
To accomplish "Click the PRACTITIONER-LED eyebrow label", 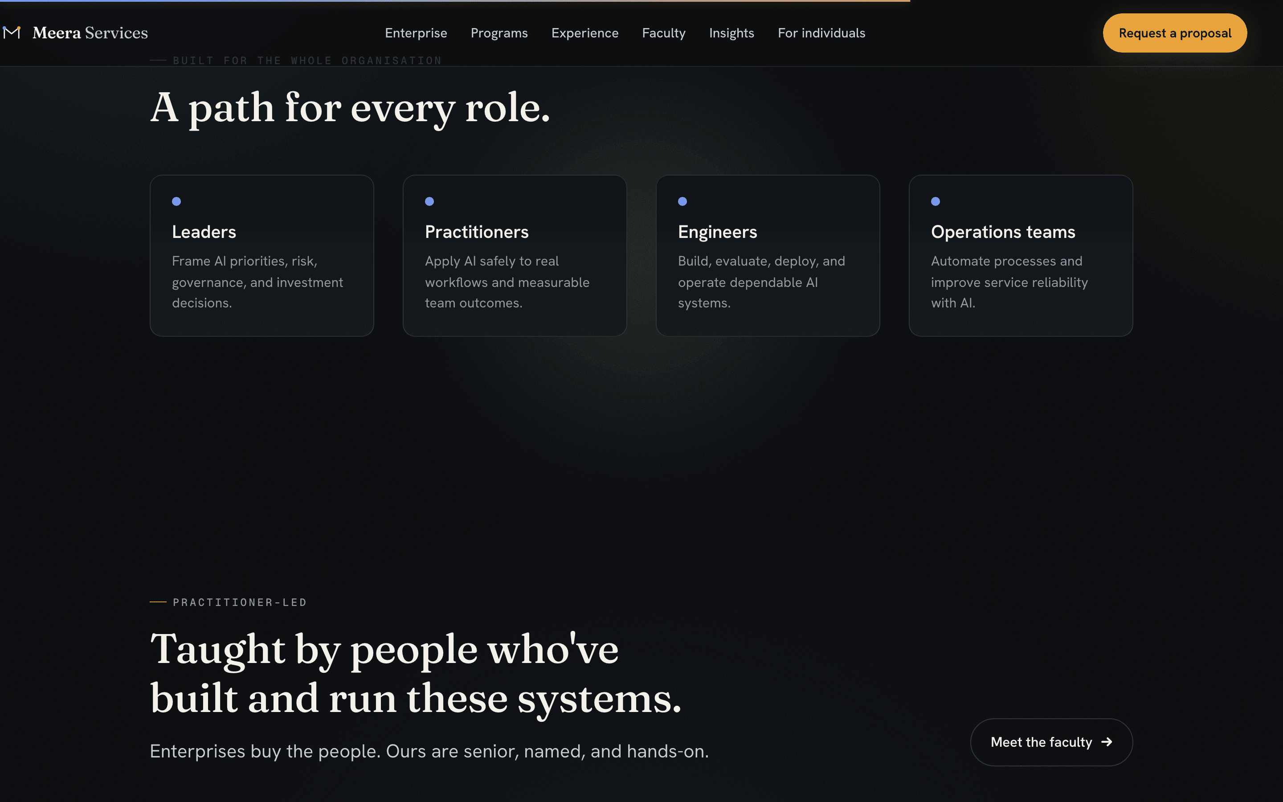I will (240, 602).
